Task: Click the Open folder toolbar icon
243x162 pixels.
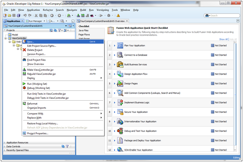Action: pyautogui.click(x=9, y=16)
